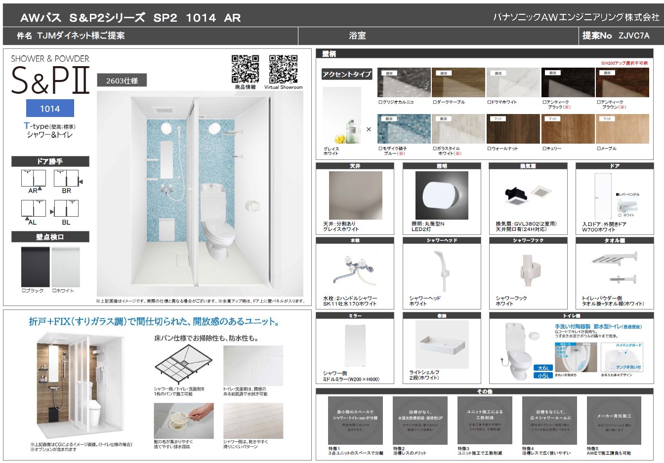Screen dimensions: 664x463
Task: Click the 2603仕様 label badge
Action: point(122,80)
